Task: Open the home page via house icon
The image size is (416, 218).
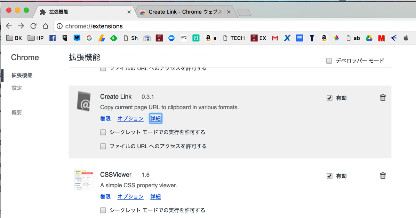Action: 46,26
